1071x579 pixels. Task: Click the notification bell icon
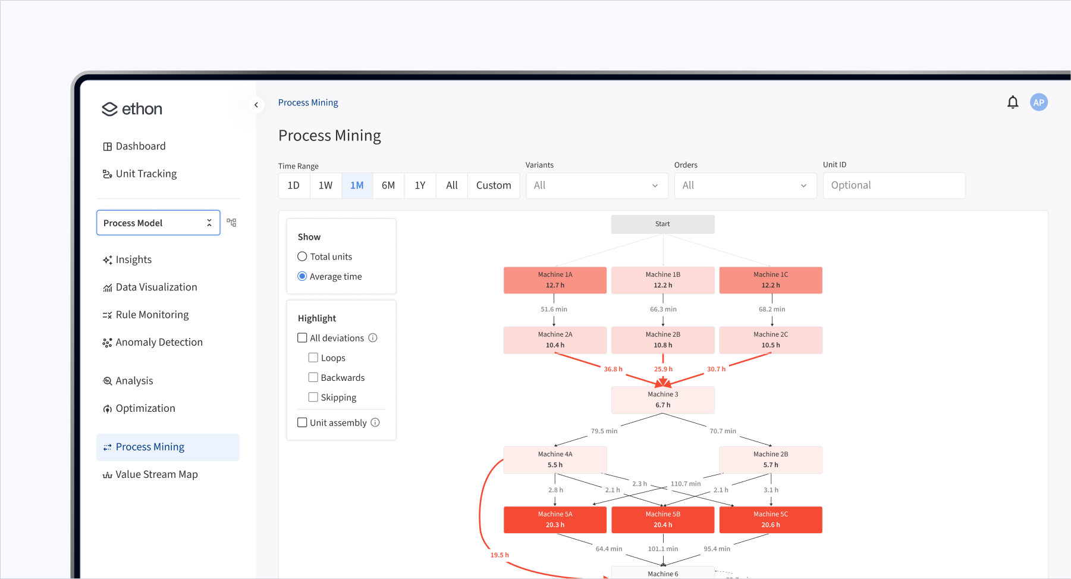click(1013, 102)
